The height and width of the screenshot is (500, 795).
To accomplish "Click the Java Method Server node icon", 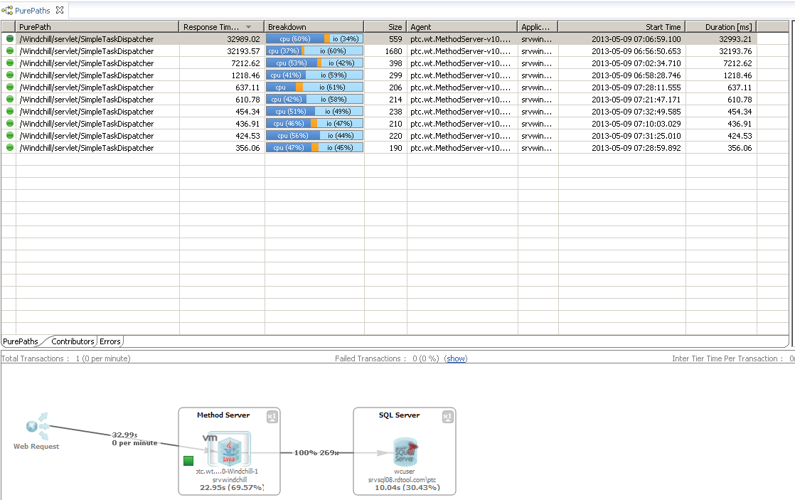I will click(230, 450).
